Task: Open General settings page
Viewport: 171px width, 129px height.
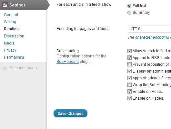Action: [11, 15]
